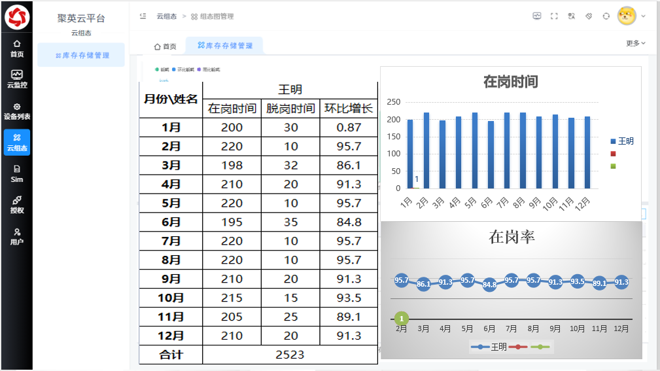
Task: Open 库存存储管理 in the left submenu
Action: point(81,55)
